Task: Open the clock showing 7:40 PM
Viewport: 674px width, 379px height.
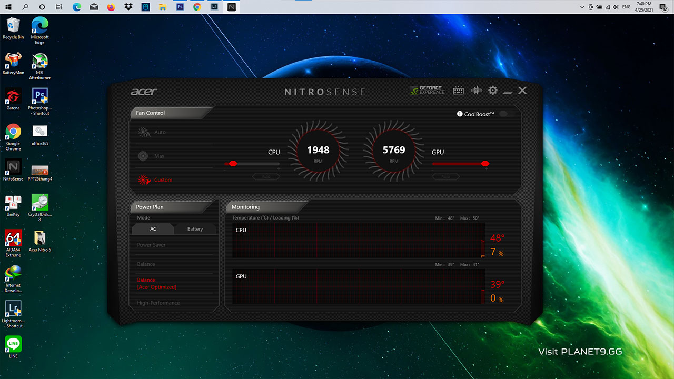Action: click(645, 7)
